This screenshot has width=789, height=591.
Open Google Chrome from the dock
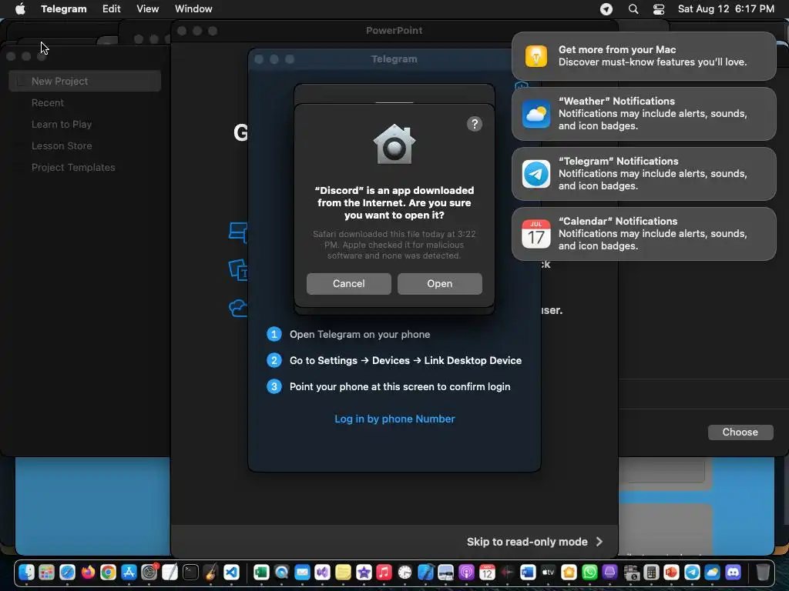[108, 572]
